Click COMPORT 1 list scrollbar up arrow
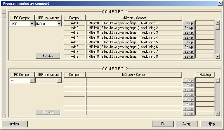Screen dimensions: 224x130 click(x=218, y=22)
